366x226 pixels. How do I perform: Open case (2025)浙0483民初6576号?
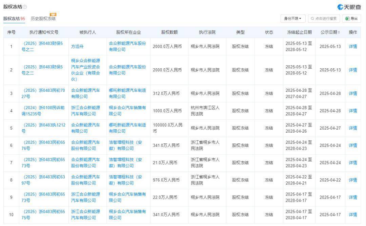pos(43,145)
